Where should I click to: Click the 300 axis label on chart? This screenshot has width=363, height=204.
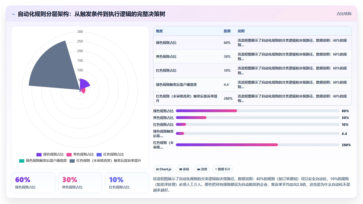click(x=80, y=32)
